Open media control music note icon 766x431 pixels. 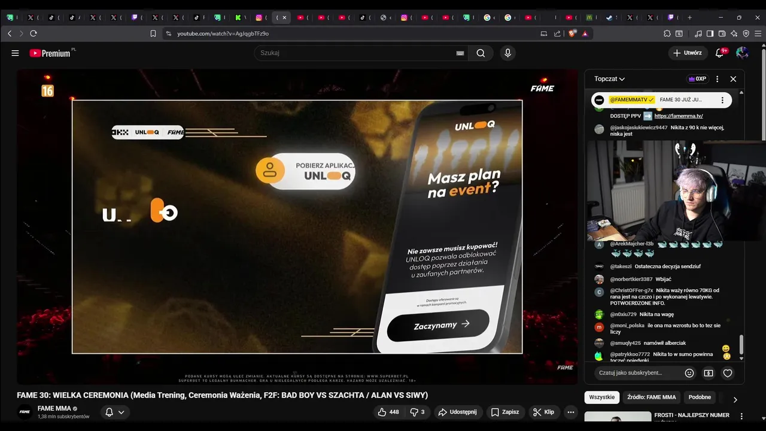click(698, 34)
